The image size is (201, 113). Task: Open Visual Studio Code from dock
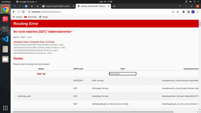[x=5, y=39]
